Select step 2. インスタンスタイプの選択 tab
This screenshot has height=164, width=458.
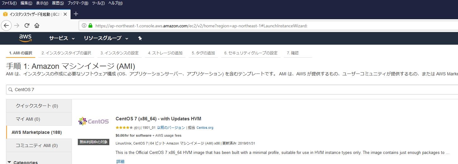pos(66,53)
